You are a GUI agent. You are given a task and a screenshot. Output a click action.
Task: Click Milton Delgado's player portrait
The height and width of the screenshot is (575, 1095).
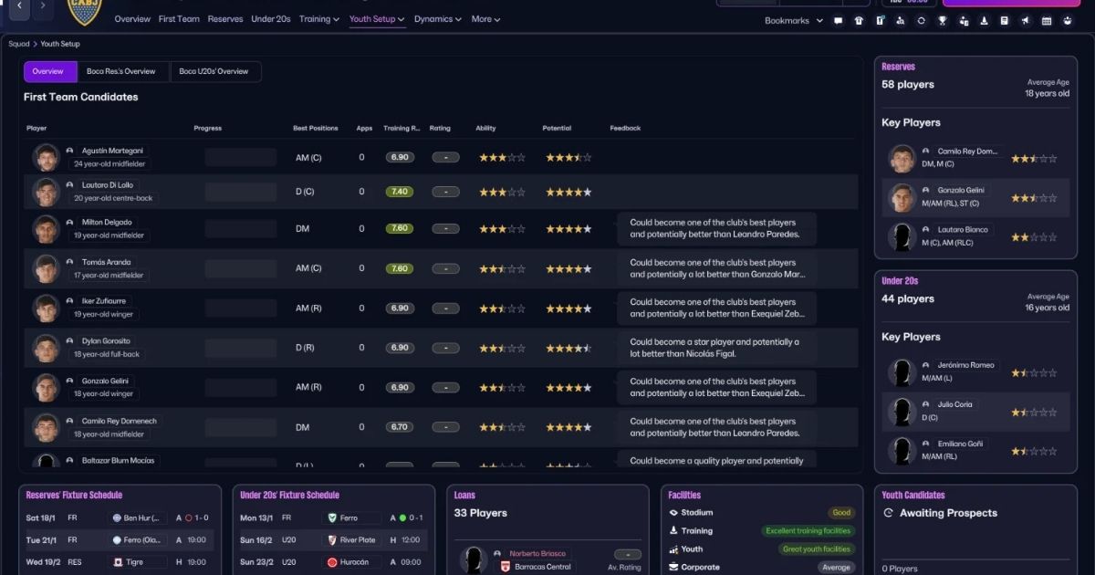46,229
